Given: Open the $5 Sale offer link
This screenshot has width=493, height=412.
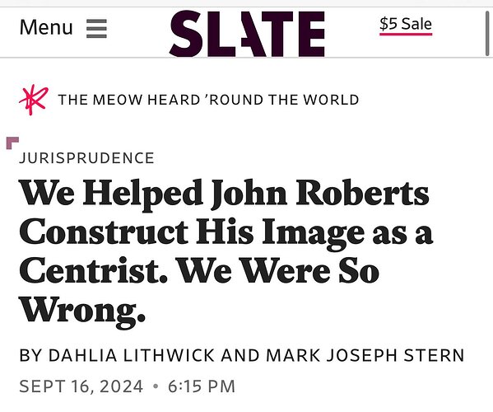Looking at the screenshot, I should (x=406, y=24).
